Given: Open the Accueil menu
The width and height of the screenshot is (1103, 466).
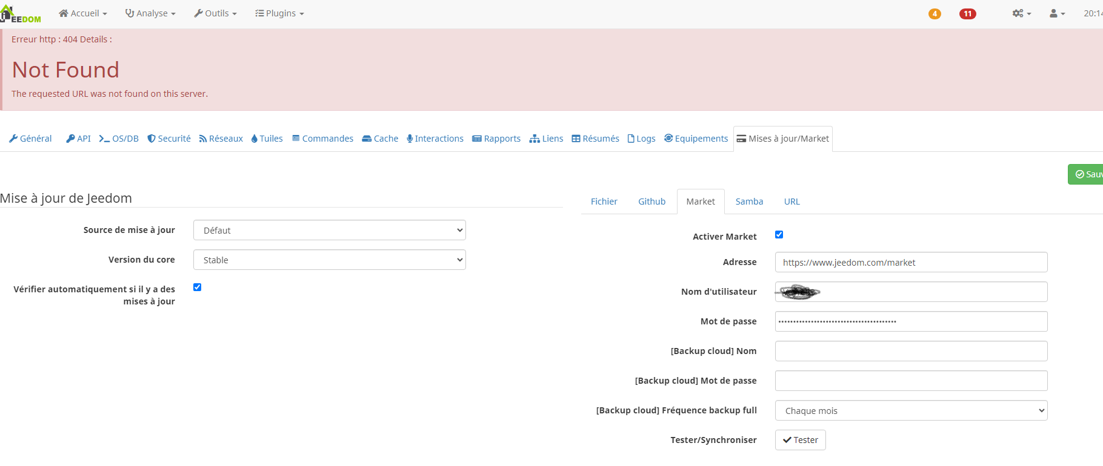Looking at the screenshot, I should (x=83, y=13).
